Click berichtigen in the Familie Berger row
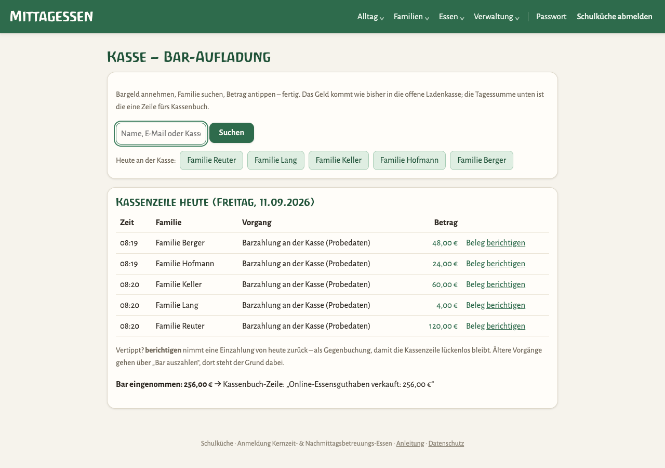Image resolution: width=665 pixels, height=468 pixels. click(506, 243)
